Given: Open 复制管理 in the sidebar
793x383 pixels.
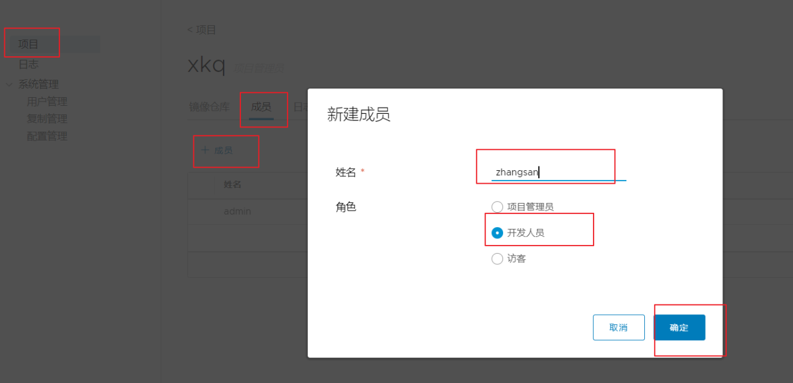Looking at the screenshot, I should point(47,119).
